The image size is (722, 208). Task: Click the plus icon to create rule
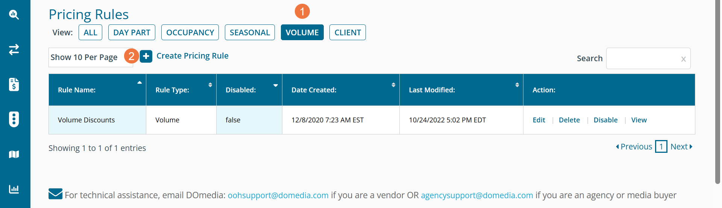click(x=146, y=56)
